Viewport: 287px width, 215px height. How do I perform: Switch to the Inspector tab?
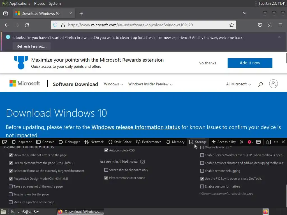pos(22,142)
